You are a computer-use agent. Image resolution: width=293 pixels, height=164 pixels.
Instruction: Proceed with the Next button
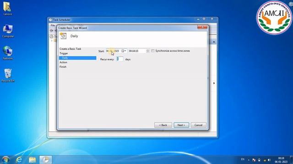pos(181,125)
